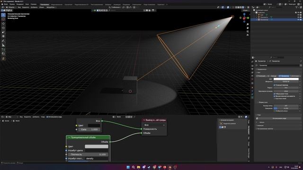Toggle camera view with the camera icon

click(248, 32)
